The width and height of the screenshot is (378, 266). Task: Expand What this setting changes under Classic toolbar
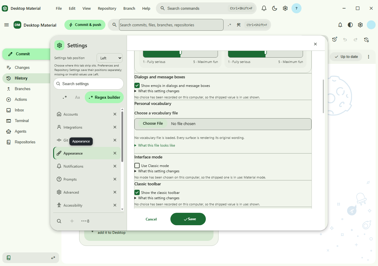click(x=157, y=198)
